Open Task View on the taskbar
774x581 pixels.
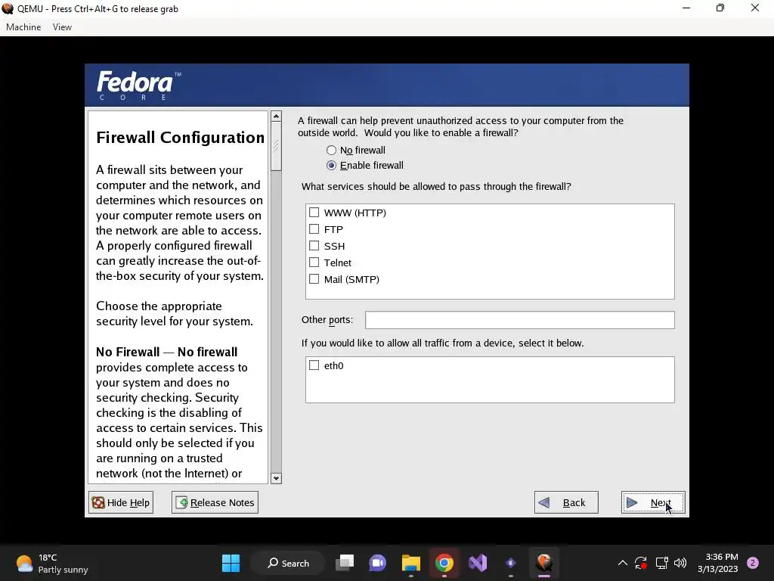tap(345, 563)
